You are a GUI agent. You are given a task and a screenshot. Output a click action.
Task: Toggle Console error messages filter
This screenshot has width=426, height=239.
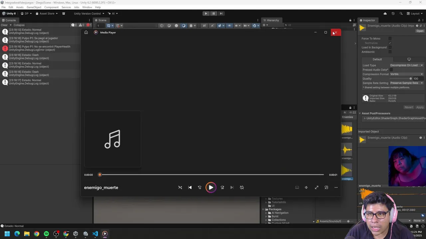point(89,25)
